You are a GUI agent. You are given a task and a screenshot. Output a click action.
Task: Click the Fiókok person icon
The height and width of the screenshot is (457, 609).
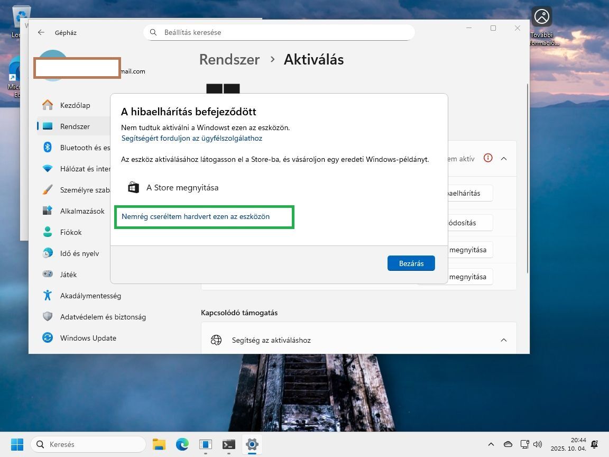tap(48, 232)
